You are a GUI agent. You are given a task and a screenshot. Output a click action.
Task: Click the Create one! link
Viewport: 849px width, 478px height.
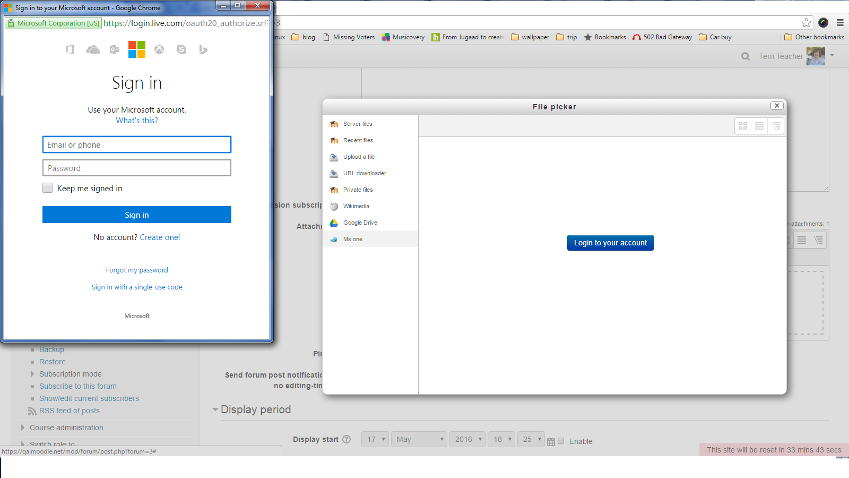point(160,237)
